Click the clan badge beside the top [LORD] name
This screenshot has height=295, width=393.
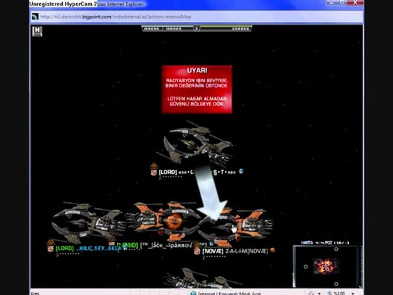click(x=154, y=172)
